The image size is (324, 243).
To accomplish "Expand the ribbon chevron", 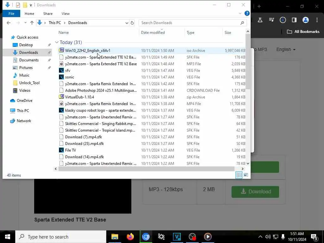I will click(240, 13).
